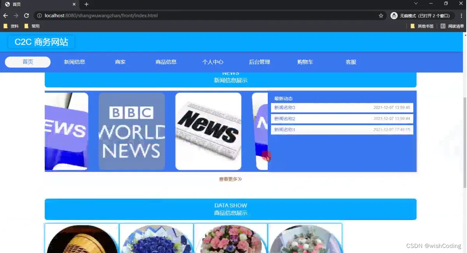Open the 常用 bookmark folder
The height and width of the screenshot is (253, 467).
tap(32, 26)
